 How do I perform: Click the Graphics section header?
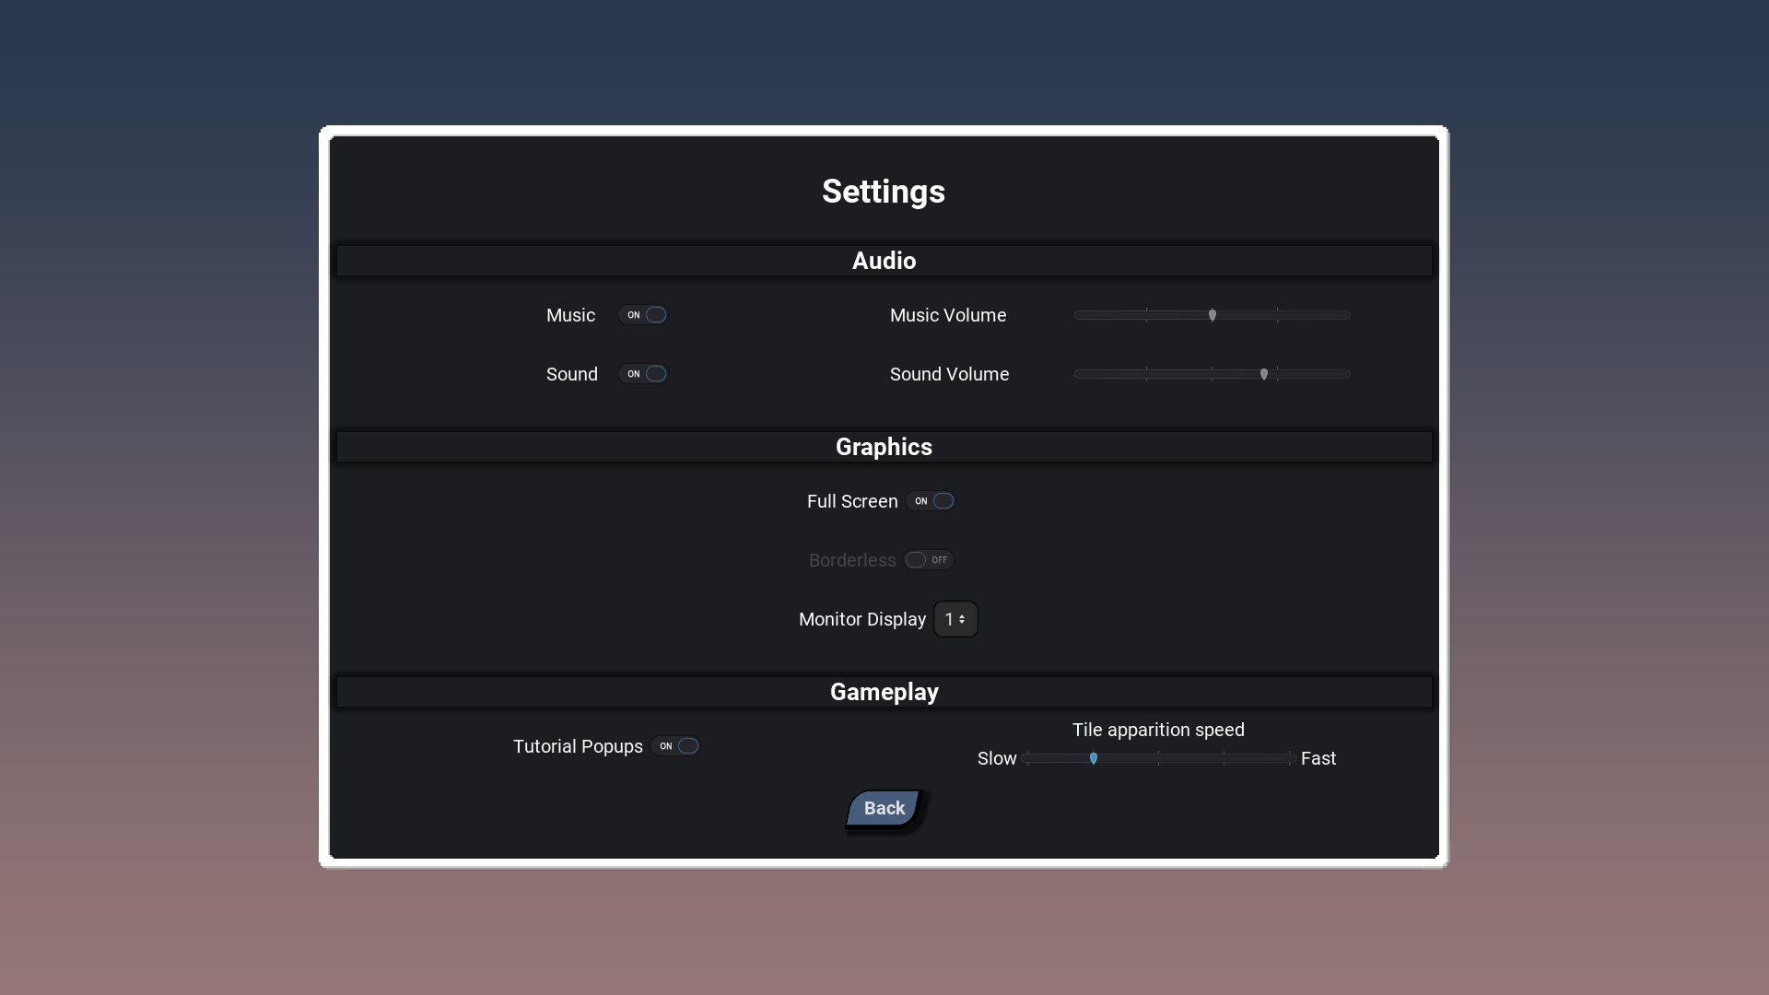(884, 447)
